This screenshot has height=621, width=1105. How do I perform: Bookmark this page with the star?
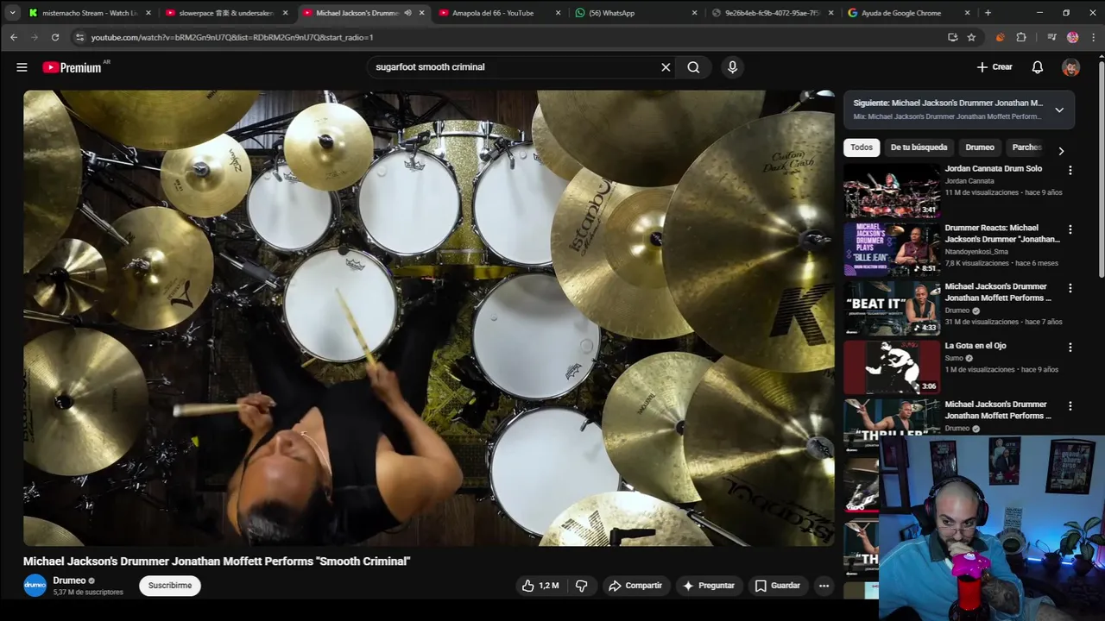971,37
